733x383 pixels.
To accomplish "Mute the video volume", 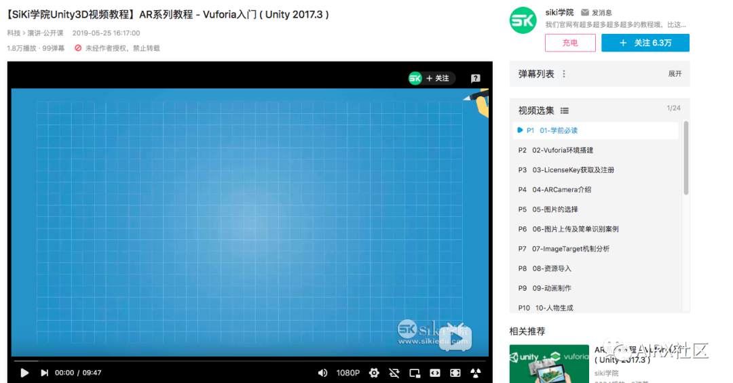I will click(x=322, y=373).
